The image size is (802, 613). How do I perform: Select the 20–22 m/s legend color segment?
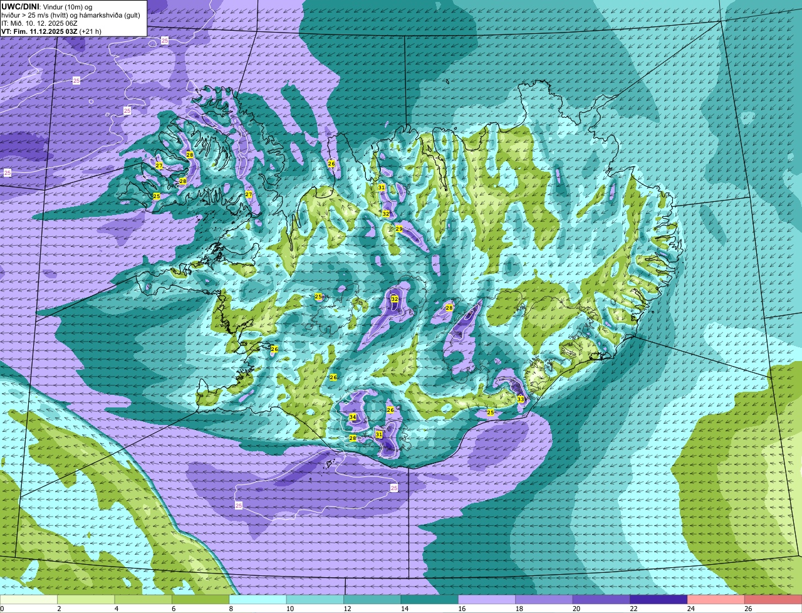[602, 600]
